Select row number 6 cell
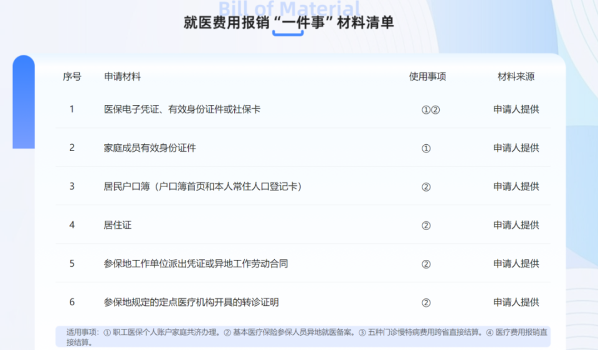This screenshot has width=598, height=350. pos(72,302)
